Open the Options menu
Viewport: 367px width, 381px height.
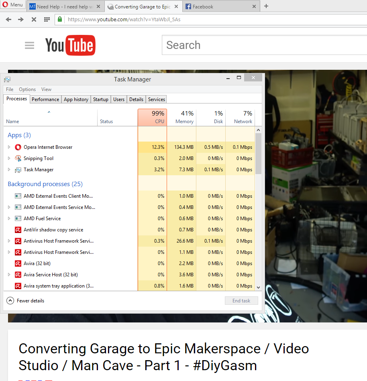pyautogui.click(x=27, y=89)
